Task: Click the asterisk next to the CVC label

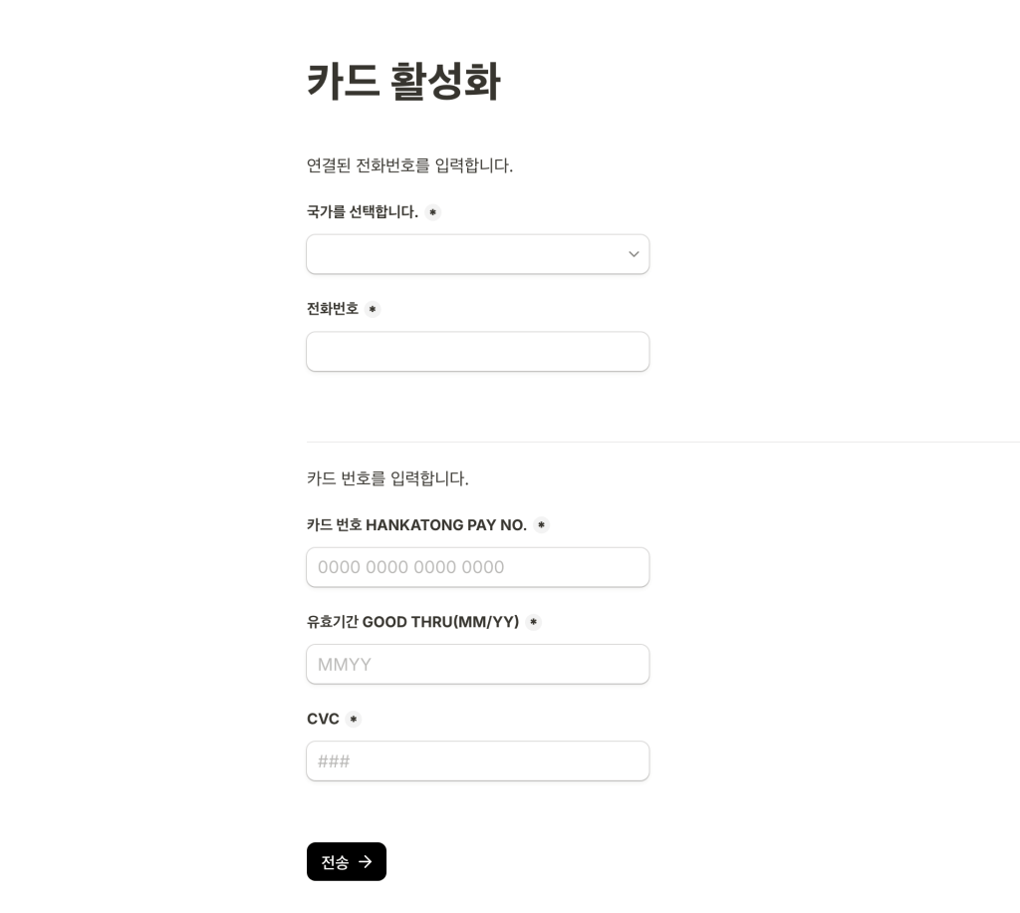Action: (x=353, y=719)
